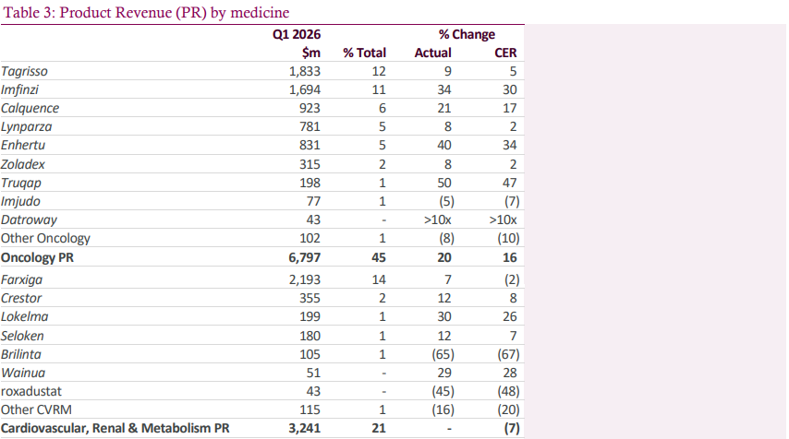Click the % Total column header

pyautogui.click(x=364, y=53)
